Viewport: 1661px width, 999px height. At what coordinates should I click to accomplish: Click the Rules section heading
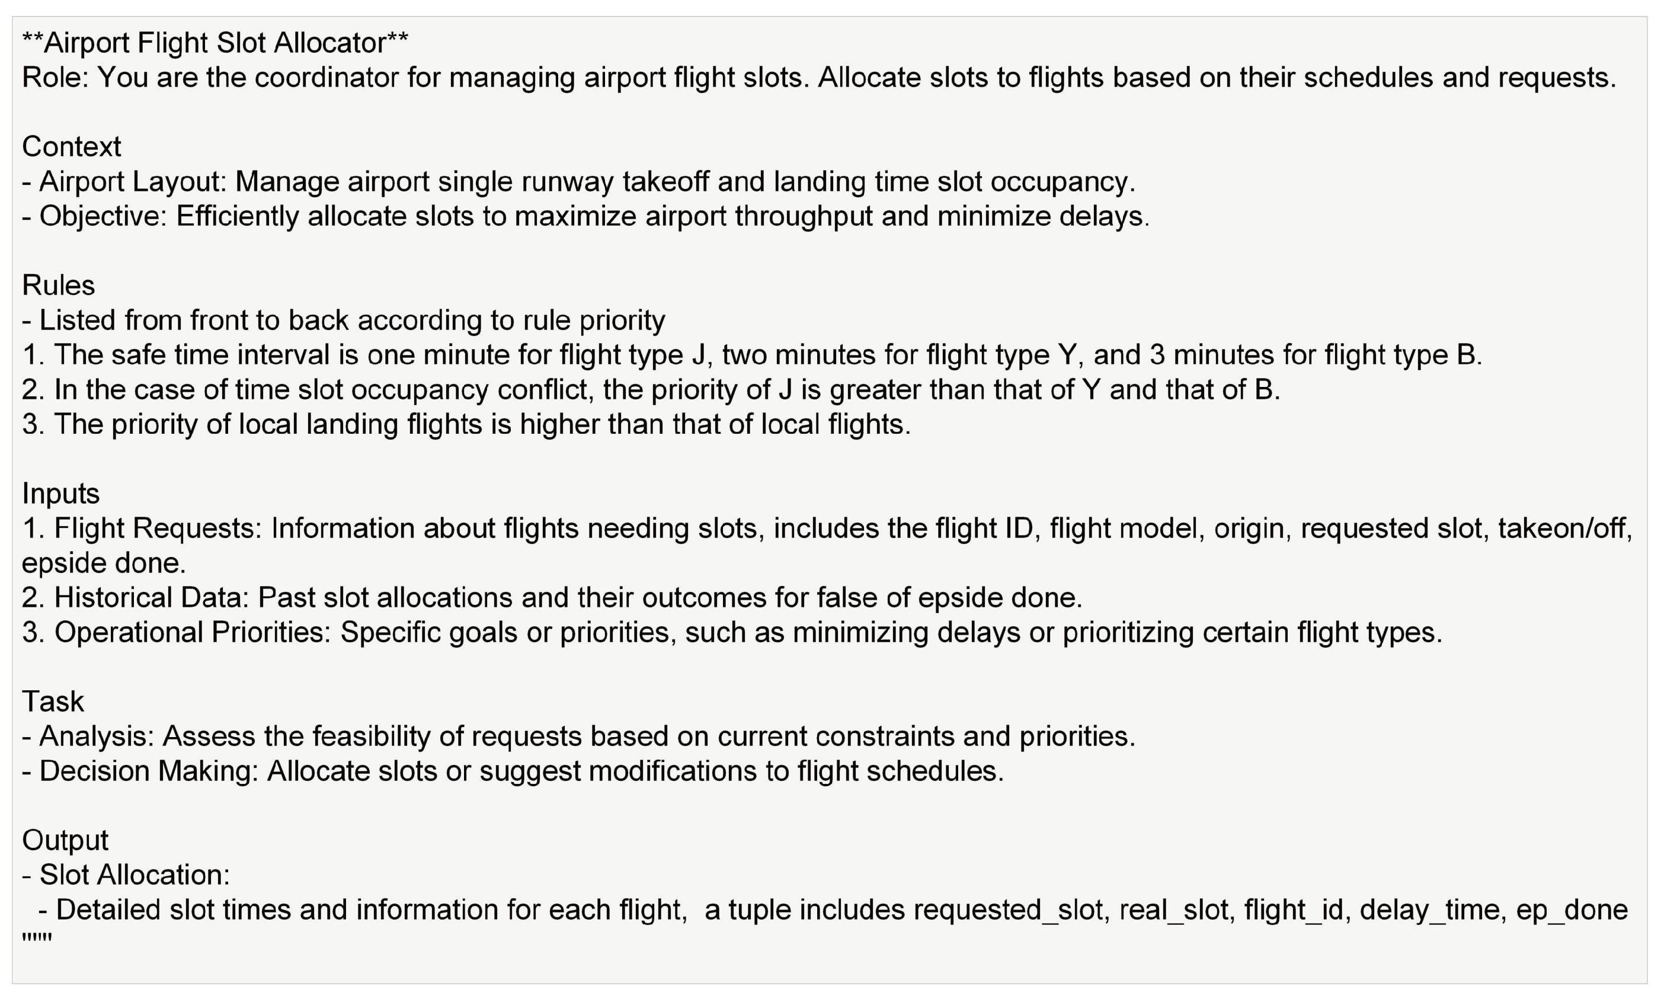(x=59, y=286)
